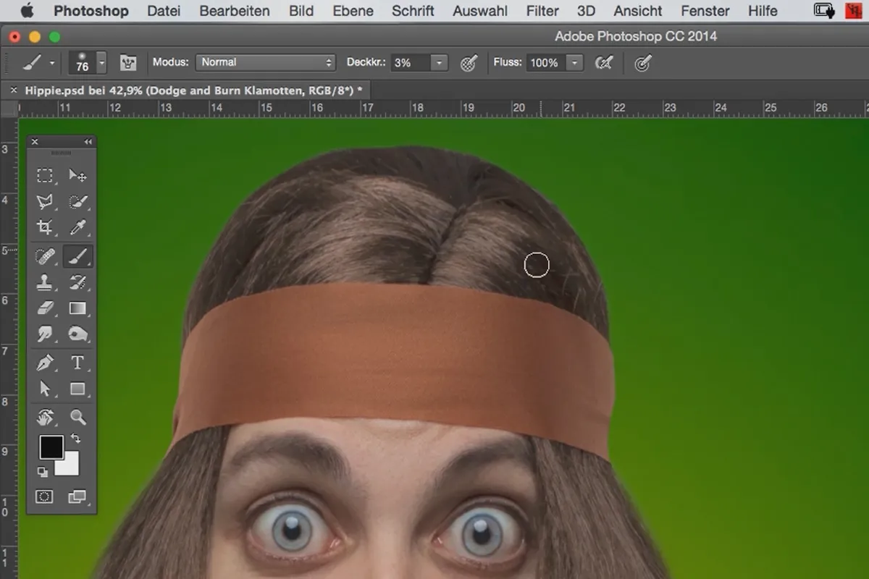Image resolution: width=869 pixels, height=579 pixels.
Task: Select the Brush tool in the toolbox
Action: 77,255
